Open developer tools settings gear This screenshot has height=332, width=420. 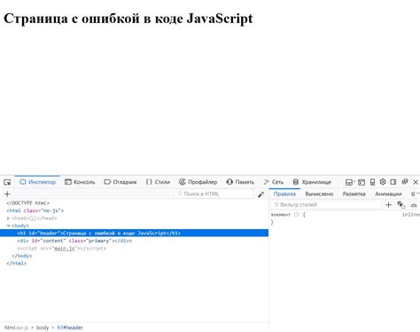click(x=383, y=182)
